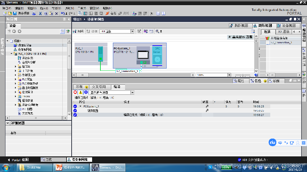307x172 pixels.
Task: Click the Accessible devices icon
Action: click(x=134, y=13)
